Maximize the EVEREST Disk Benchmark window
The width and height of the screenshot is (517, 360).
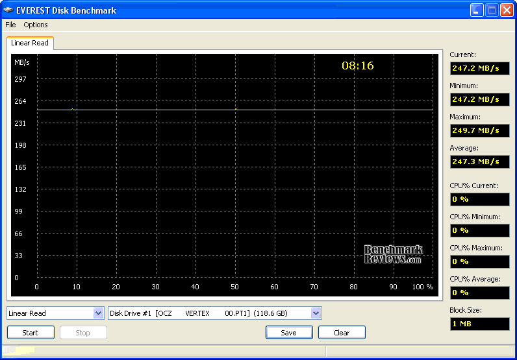pyautogui.click(x=492, y=10)
